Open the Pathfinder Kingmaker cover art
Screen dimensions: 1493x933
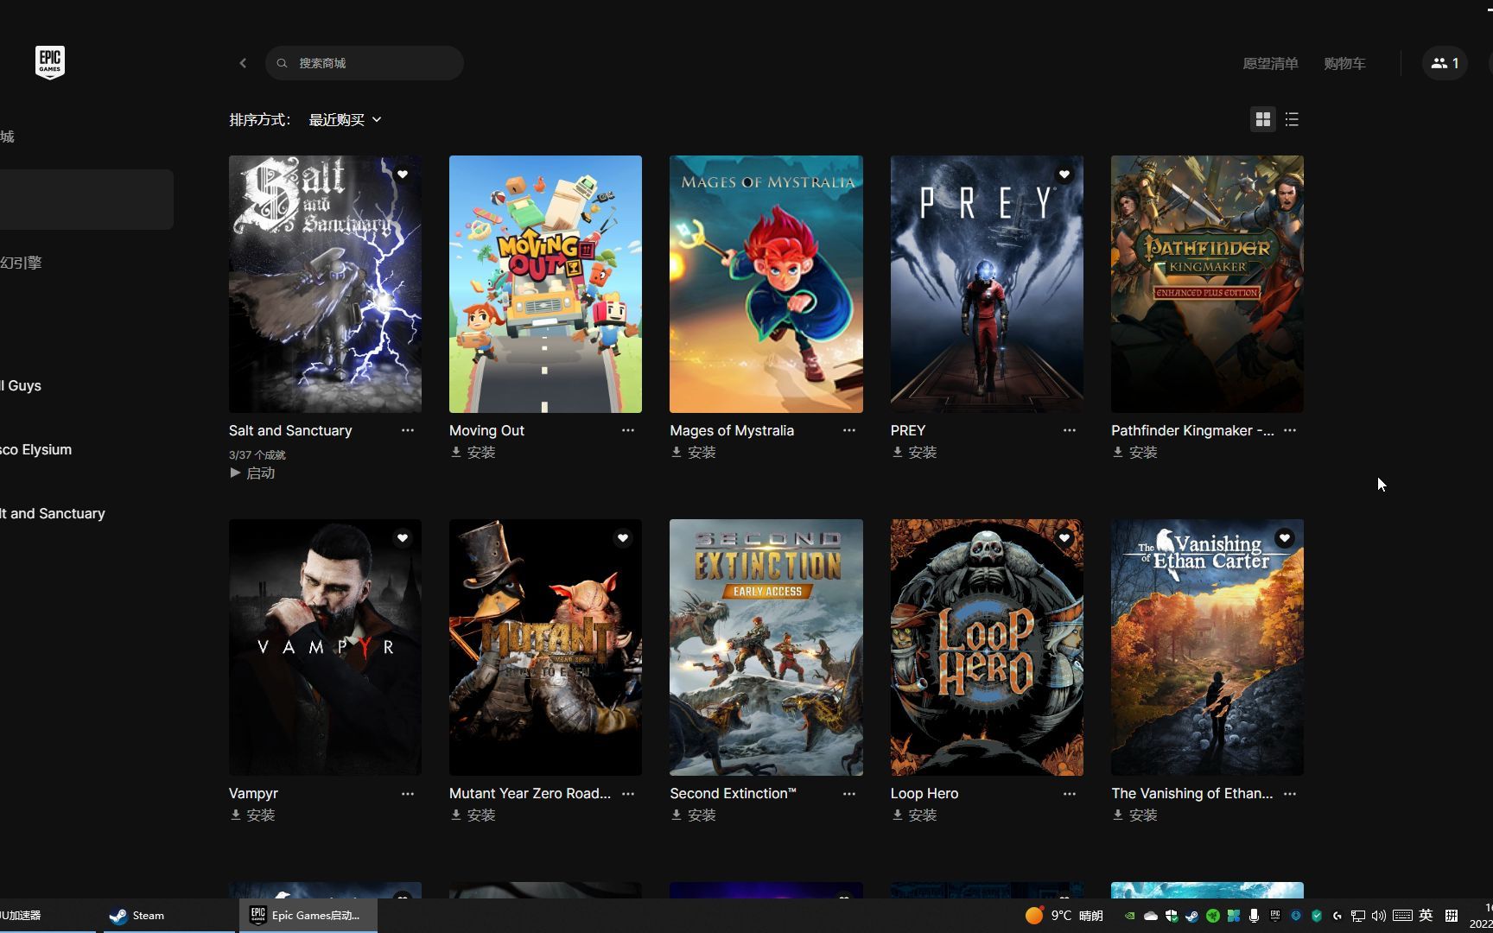(x=1207, y=284)
